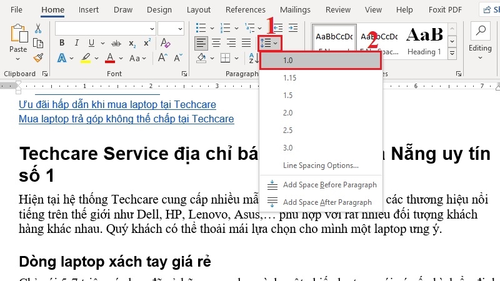Toggle Strikethrough formatting
Image resolution: width=500 pixels, height=281 pixels.
[x=116, y=43]
